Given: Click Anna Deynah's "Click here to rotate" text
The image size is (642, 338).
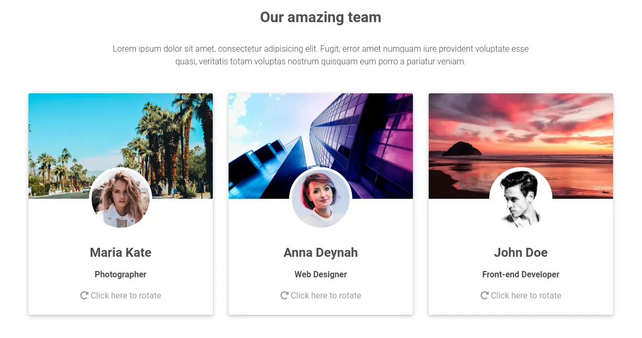Looking at the screenshot, I should (326, 295).
